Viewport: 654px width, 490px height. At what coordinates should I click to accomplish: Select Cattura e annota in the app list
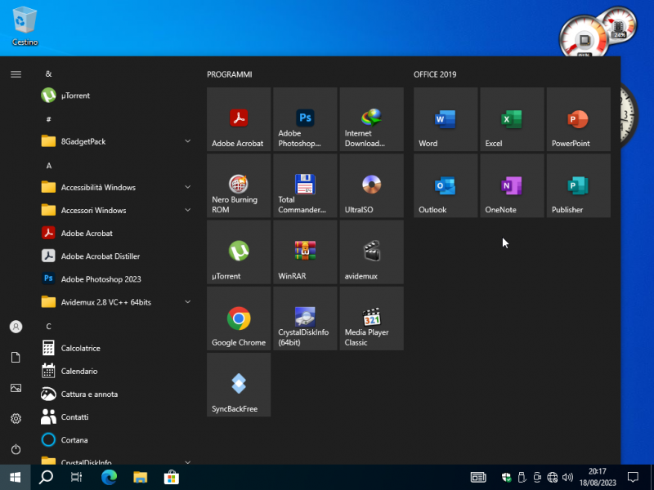[89, 394]
